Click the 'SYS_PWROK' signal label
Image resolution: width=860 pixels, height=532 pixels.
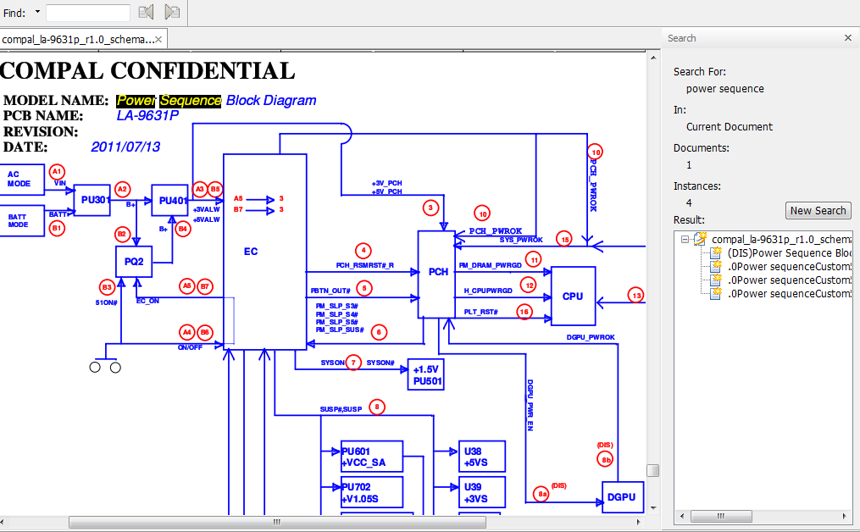pos(521,240)
